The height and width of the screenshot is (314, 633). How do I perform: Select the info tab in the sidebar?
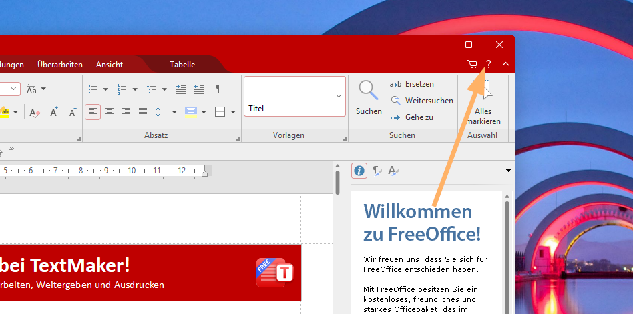[x=359, y=171]
